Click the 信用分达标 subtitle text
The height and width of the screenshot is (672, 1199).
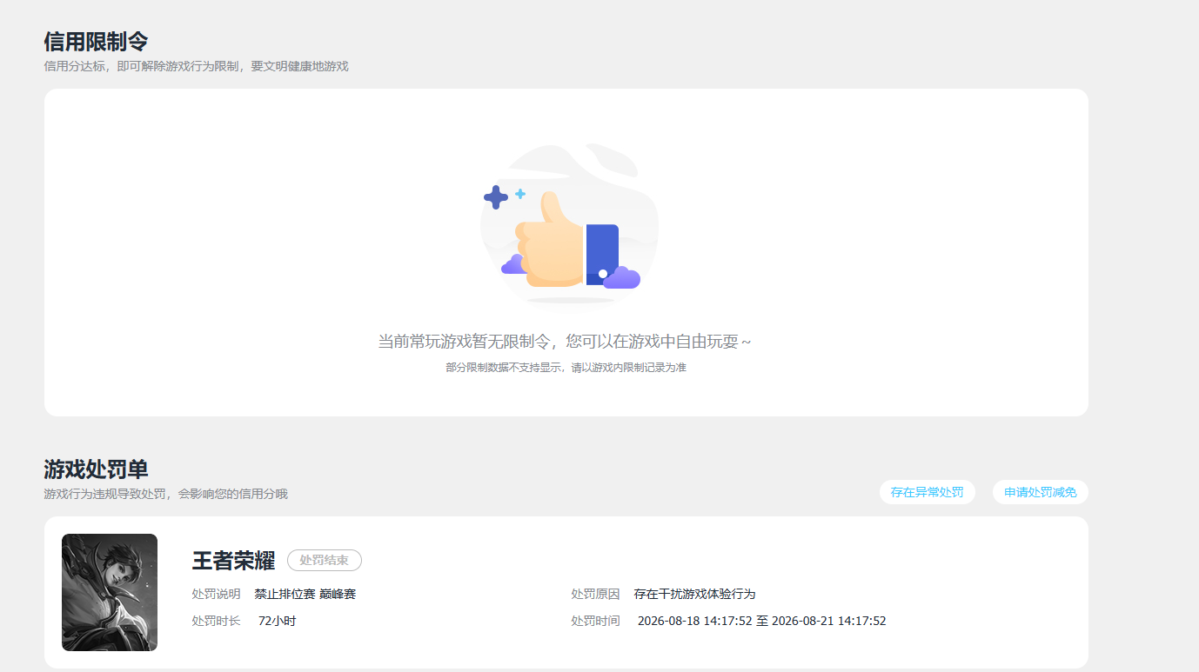[x=196, y=66]
